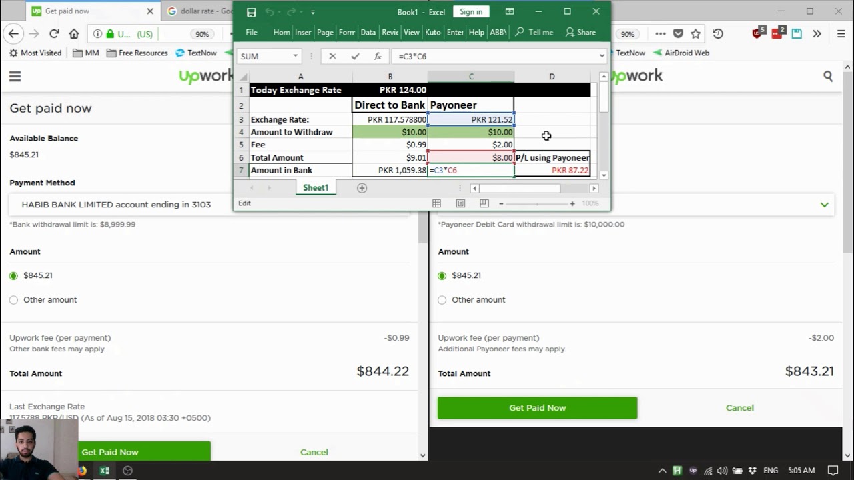Open Excel from the Windows taskbar
The image size is (854, 480).
(x=105, y=471)
